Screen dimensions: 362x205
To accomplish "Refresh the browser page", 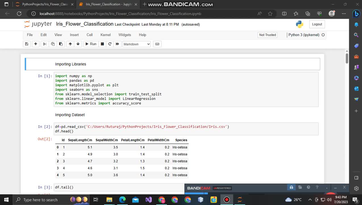I will coord(19,13).
